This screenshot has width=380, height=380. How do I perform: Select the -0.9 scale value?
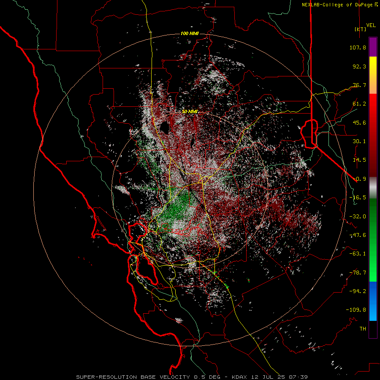coord(359,179)
